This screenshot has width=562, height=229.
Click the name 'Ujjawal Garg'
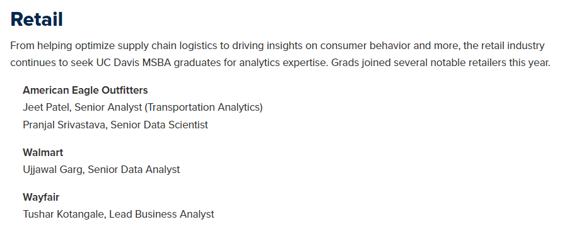pos(53,169)
